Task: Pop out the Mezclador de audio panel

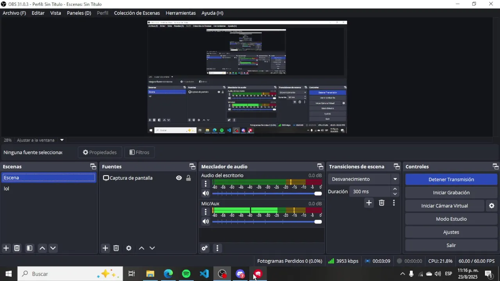Action: point(320,167)
